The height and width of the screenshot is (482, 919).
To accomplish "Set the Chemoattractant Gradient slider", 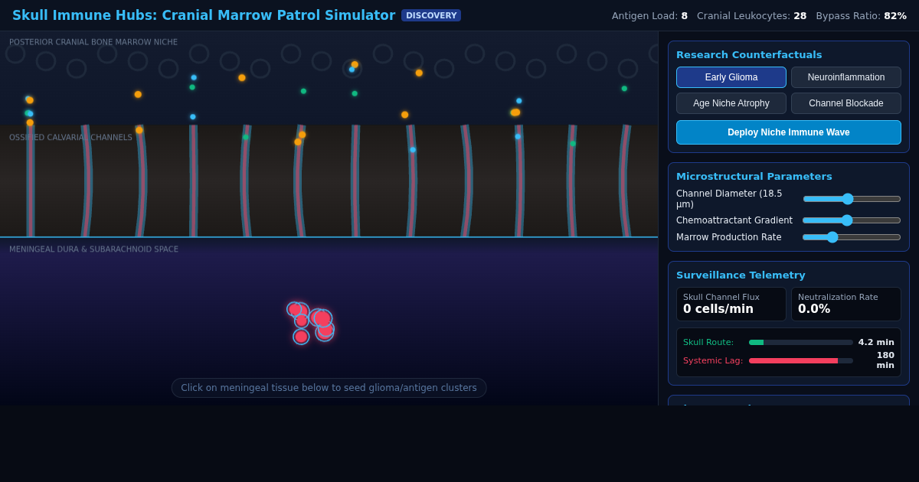I will pos(852,220).
